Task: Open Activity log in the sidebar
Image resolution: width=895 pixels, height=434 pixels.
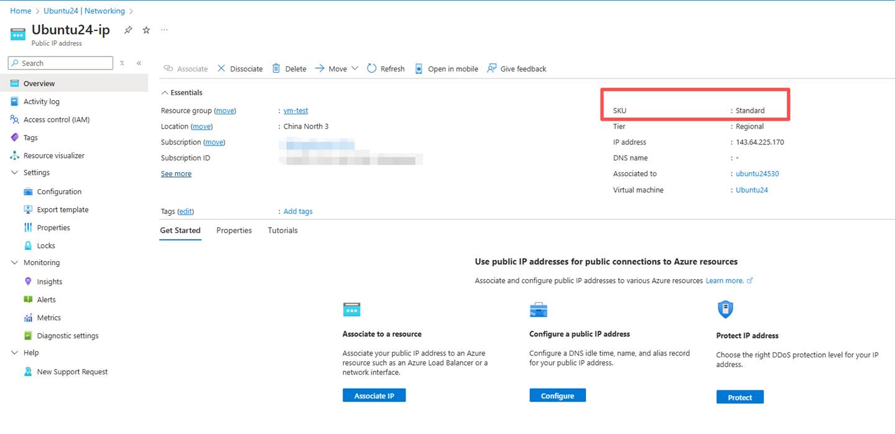Action: pyautogui.click(x=41, y=101)
